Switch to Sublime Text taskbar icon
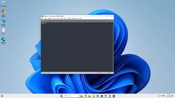The image size is (175, 98). click(x=114, y=96)
